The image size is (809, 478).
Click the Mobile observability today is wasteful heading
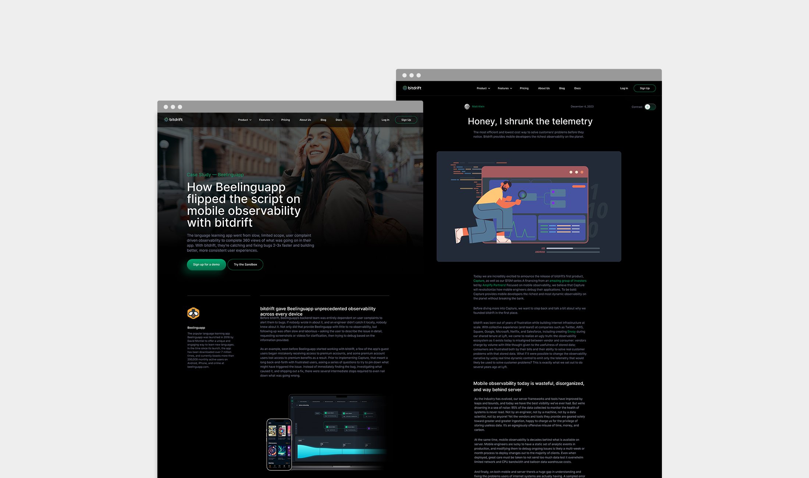[x=529, y=386]
